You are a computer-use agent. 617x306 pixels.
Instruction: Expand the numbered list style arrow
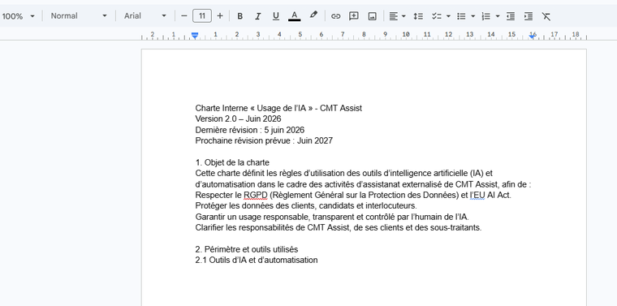498,16
